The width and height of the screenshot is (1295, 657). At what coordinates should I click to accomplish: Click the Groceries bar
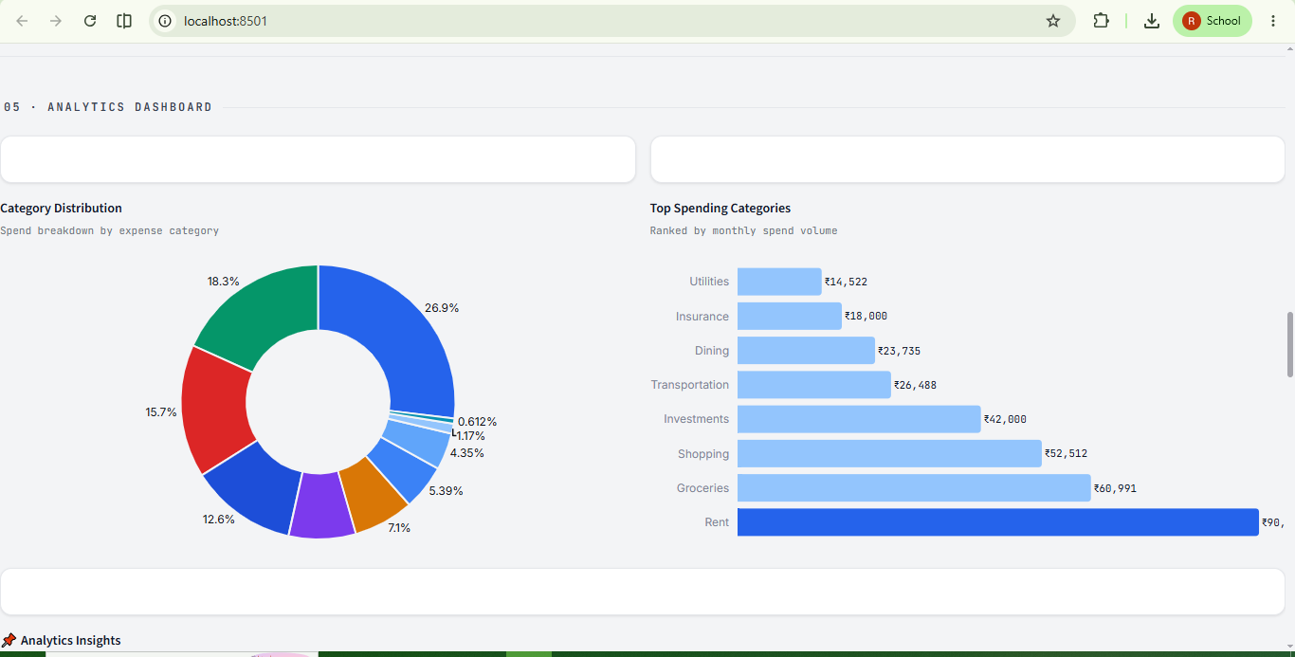914,488
